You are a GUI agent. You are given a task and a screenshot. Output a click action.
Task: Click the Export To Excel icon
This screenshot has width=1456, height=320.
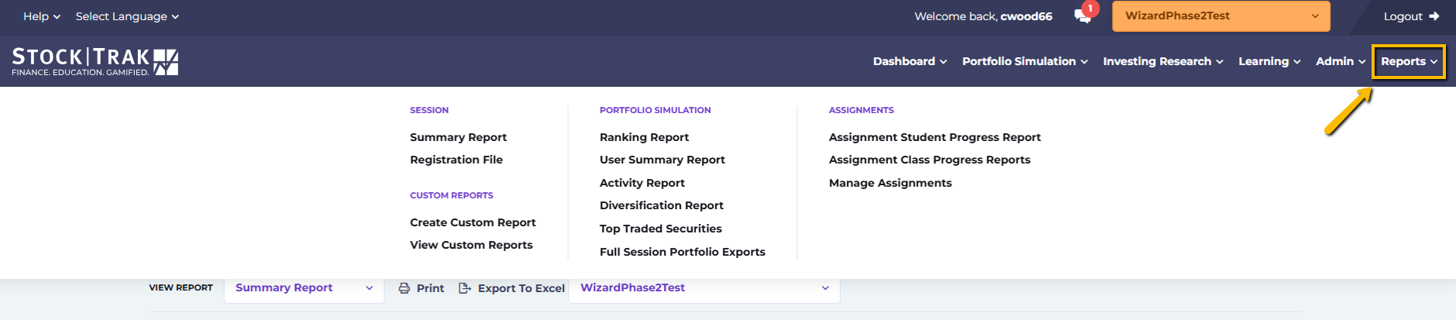465,288
